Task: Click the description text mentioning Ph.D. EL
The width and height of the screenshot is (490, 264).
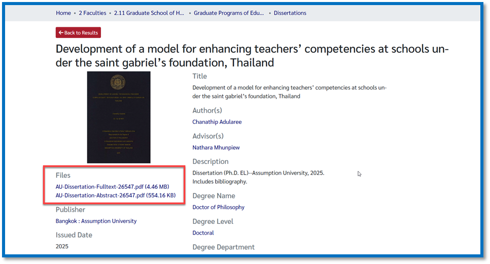Action: coord(258,173)
